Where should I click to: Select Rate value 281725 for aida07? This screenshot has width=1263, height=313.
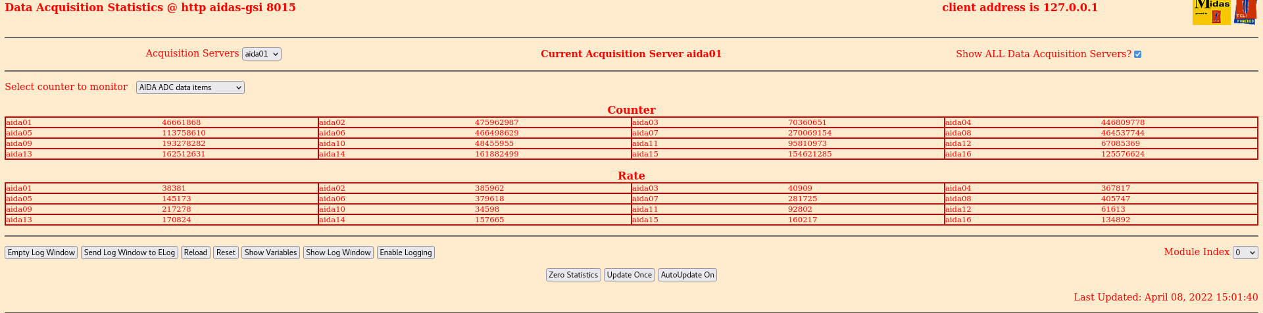click(803, 199)
